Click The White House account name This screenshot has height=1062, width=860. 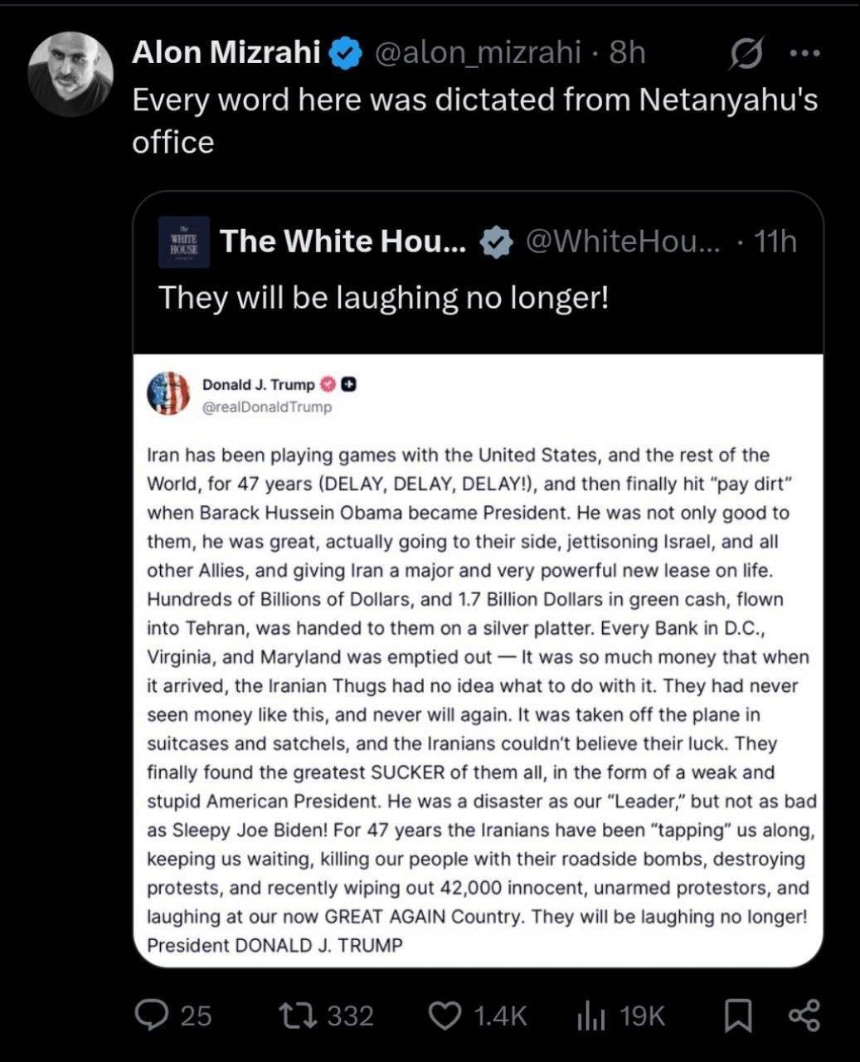click(x=343, y=241)
